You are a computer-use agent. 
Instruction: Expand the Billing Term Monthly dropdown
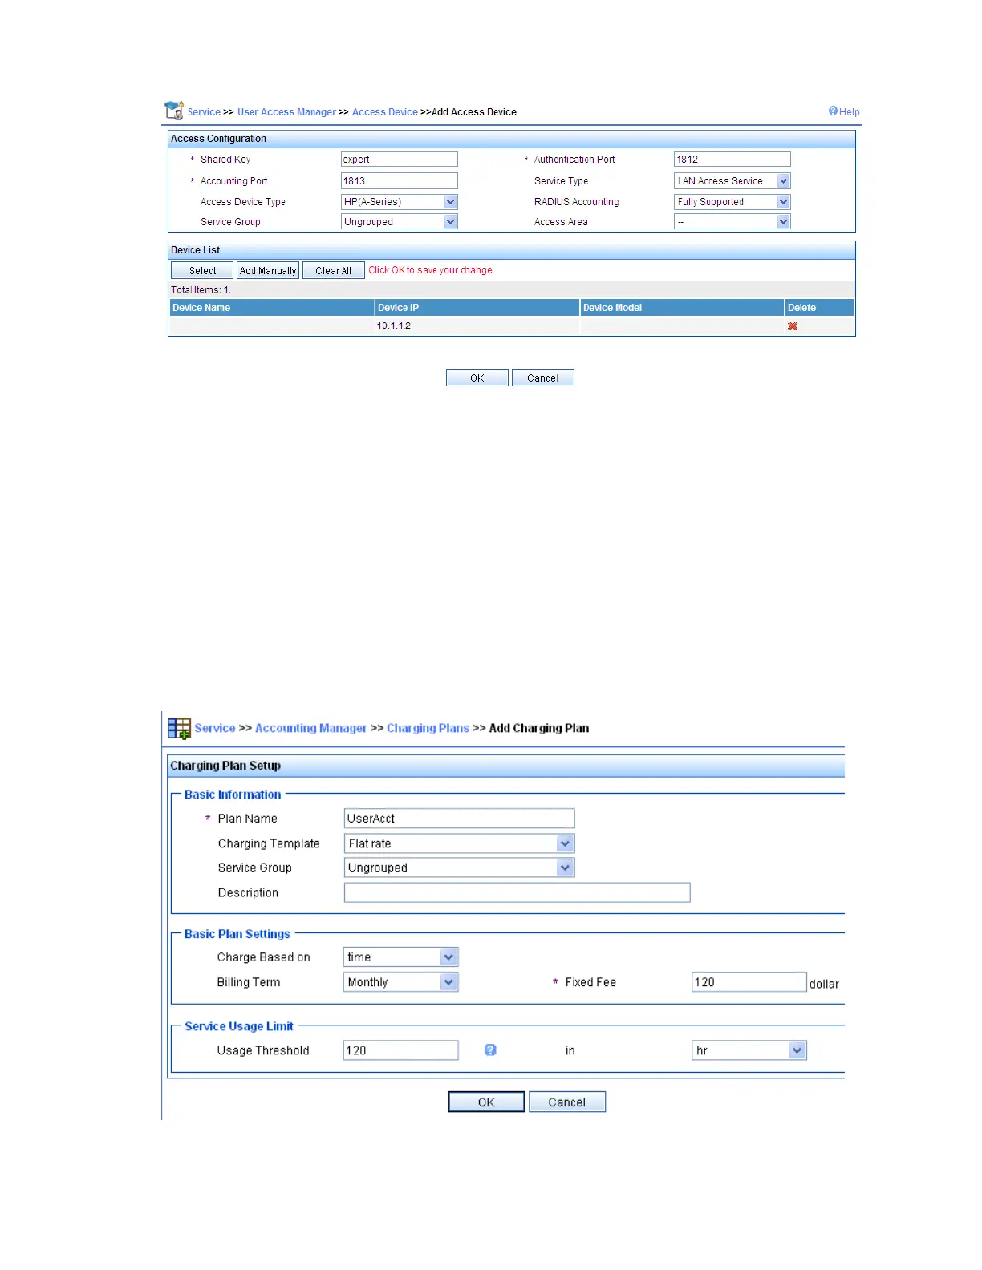click(401, 982)
